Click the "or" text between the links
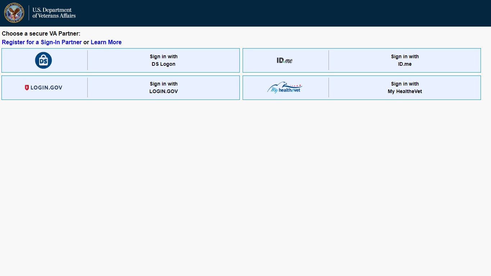The width and height of the screenshot is (491, 276). pos(86,42)
